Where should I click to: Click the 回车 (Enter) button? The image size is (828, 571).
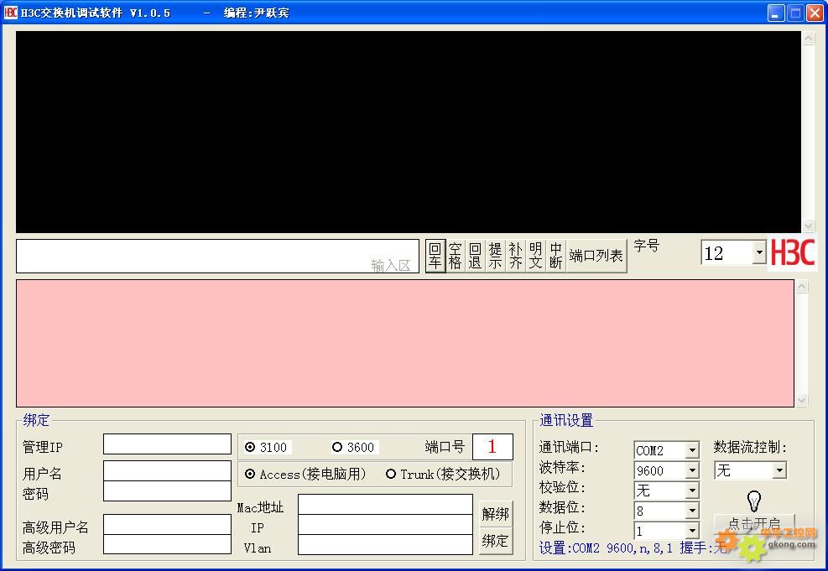435,256
